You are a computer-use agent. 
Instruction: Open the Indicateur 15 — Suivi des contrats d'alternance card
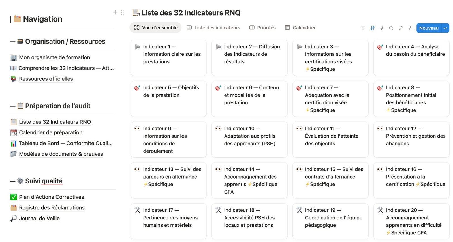[x=330, y=180]
